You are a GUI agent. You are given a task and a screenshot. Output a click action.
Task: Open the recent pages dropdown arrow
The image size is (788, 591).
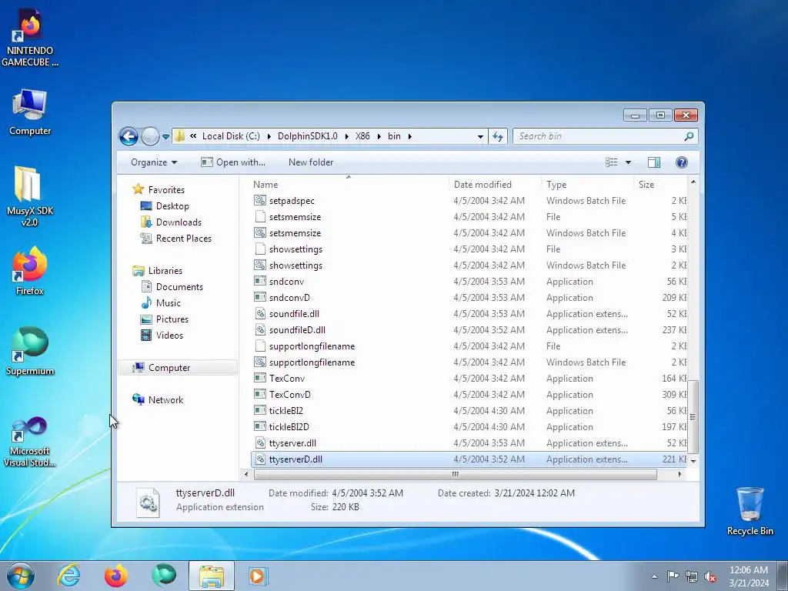(165, 137)
